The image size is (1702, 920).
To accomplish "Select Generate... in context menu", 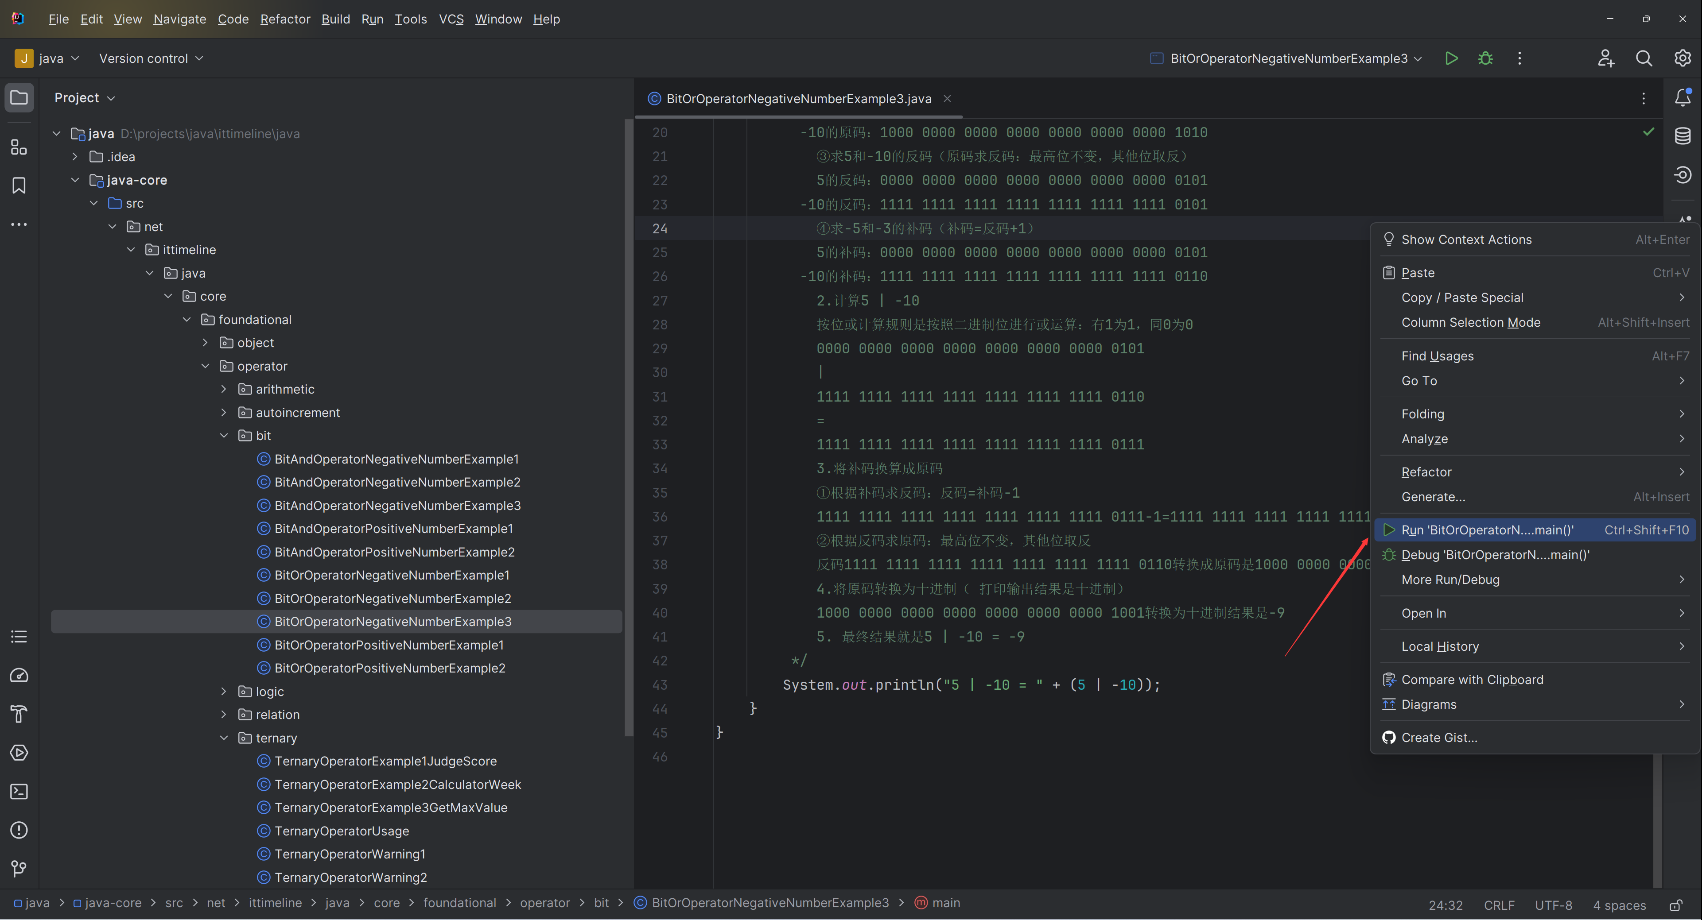I will tap(1535, 497).
